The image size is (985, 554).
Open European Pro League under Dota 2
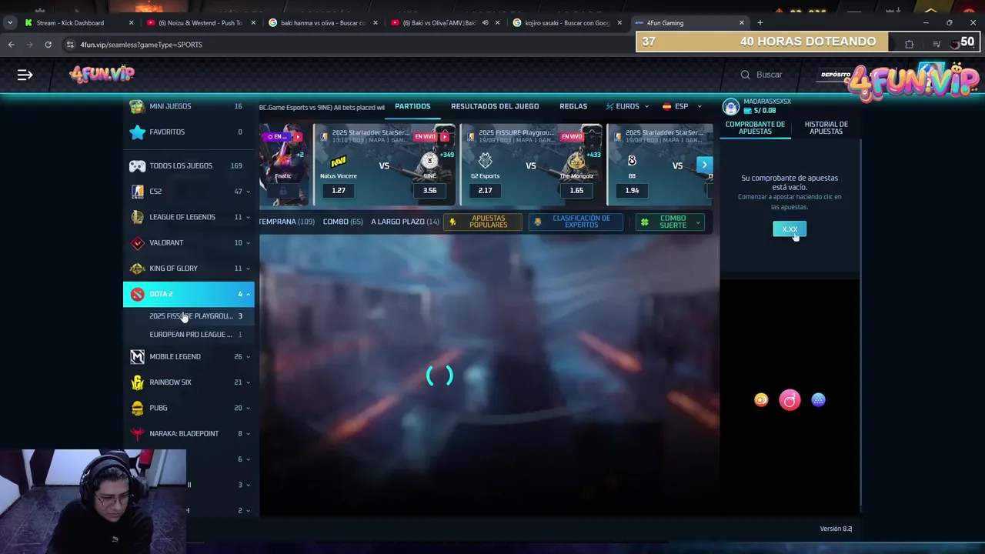coord(191,335)
